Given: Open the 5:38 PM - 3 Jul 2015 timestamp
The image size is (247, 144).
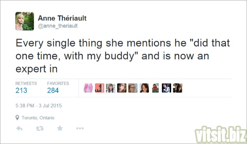Looking at the screenshot, I should click(39, 106).
